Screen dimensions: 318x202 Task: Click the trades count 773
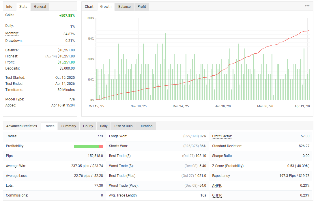click(x=100, y=136)
